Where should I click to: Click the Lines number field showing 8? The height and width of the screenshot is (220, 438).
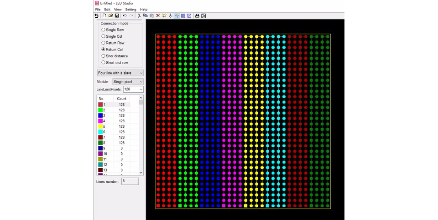130,181
